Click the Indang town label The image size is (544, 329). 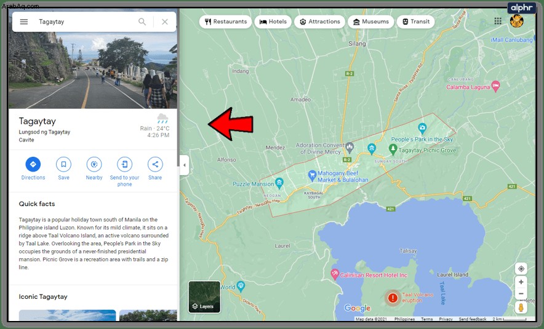241,71
